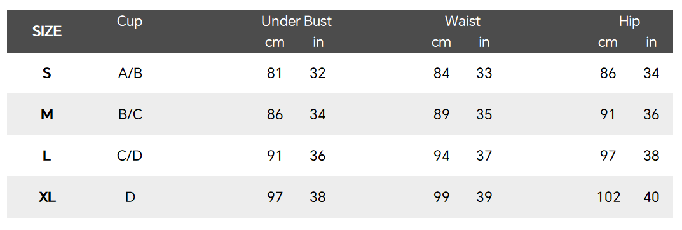Viewport: 682px width, 230px height.
Task: Click the in unit under Hip
Action: coord(651,42)
